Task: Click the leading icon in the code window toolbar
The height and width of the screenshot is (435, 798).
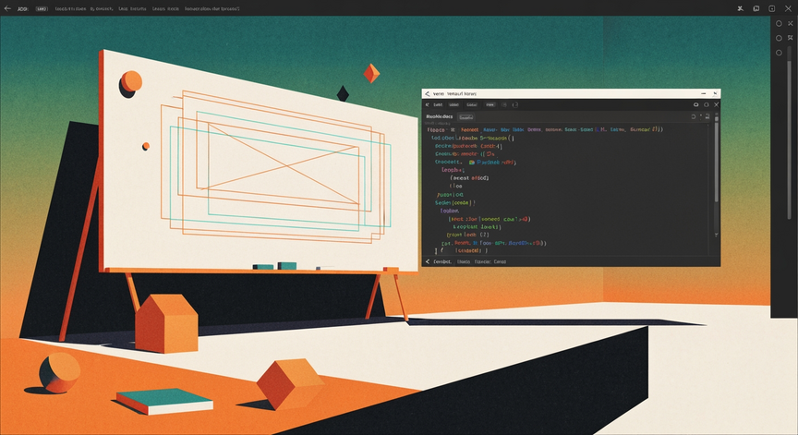Action: click(x=427, y=104)
